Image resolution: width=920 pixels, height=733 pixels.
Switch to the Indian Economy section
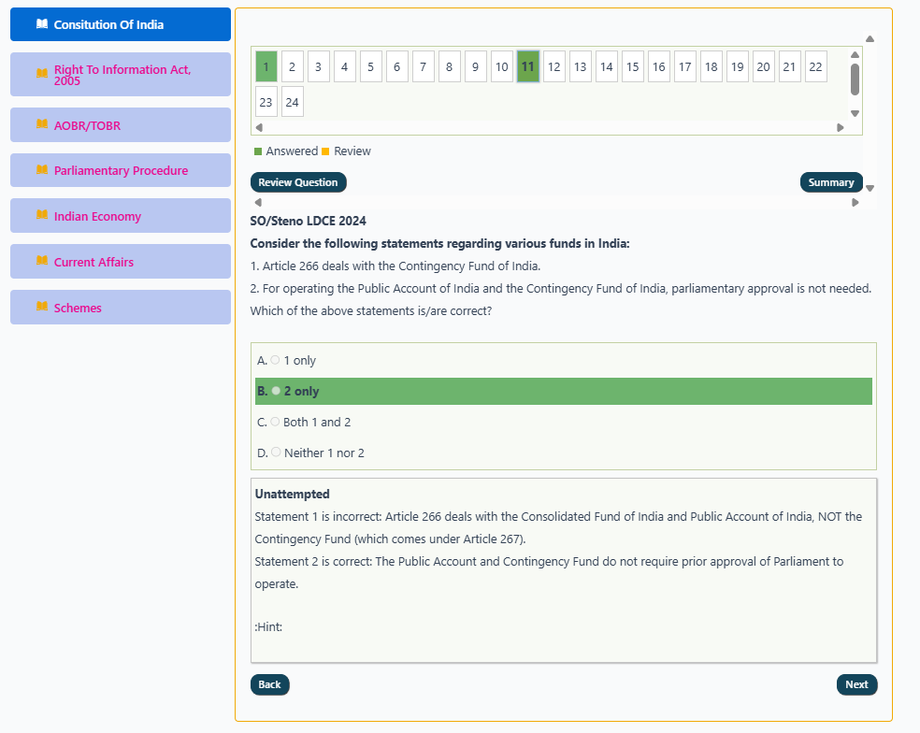[x=121, y=215]
